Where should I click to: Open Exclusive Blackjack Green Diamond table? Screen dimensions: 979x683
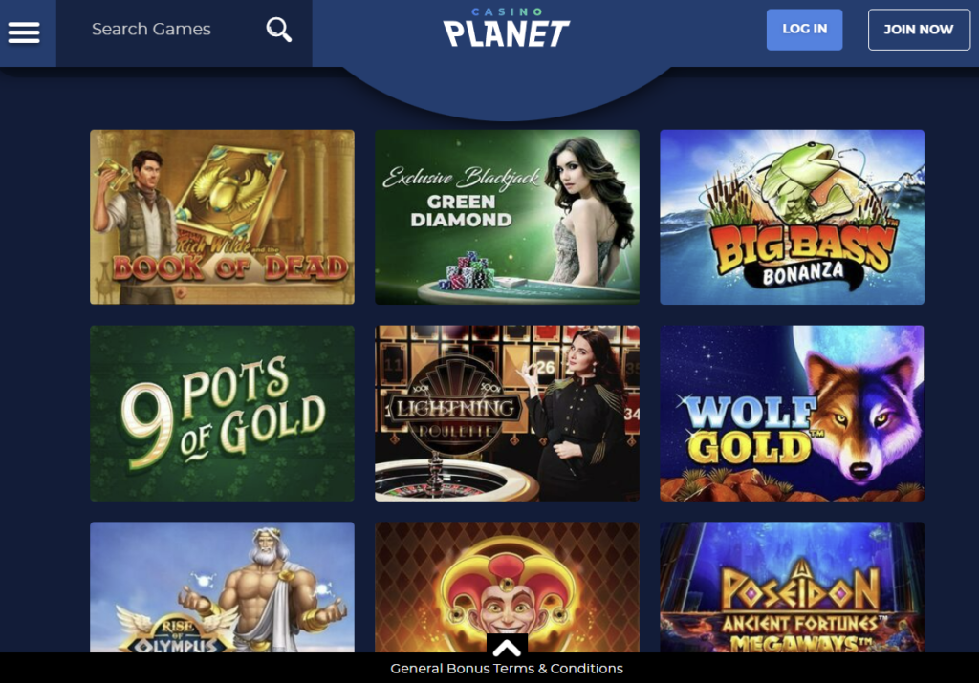[507, 217]
